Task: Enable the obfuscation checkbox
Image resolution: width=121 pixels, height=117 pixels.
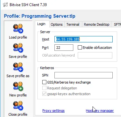Action: pyautogui.click(x=80, y=48)
